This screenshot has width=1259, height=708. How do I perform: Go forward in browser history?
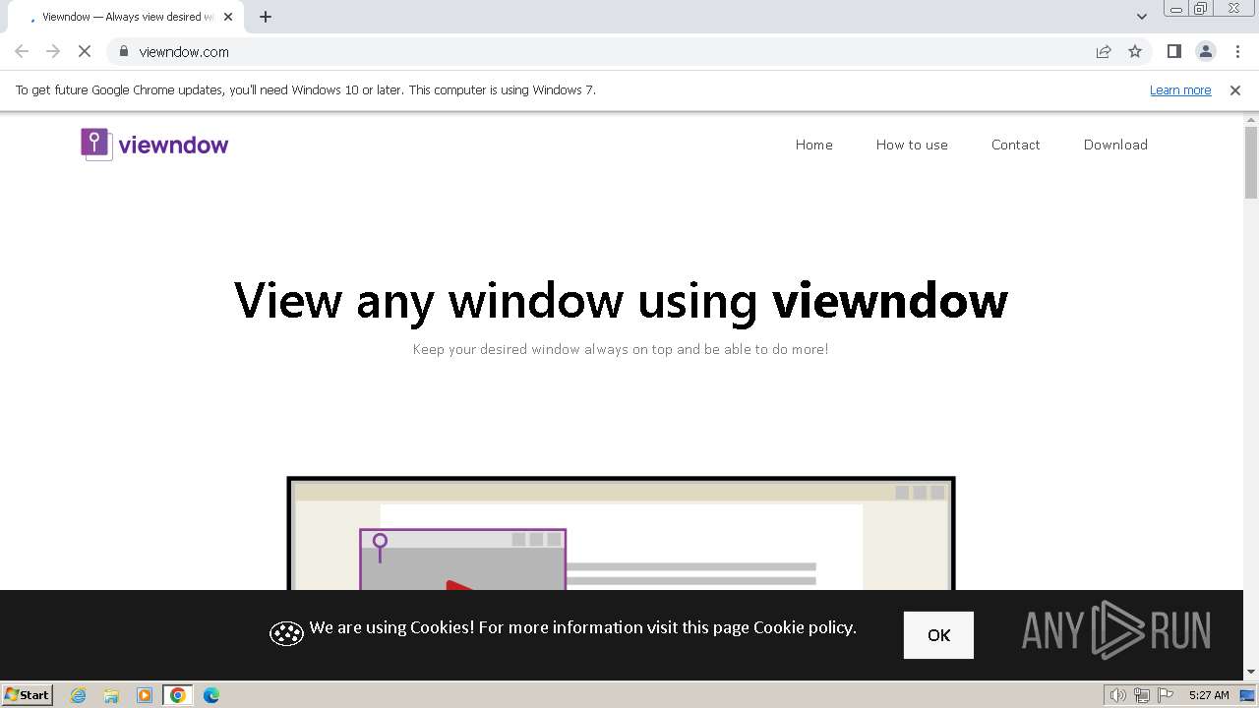point(53,51)
